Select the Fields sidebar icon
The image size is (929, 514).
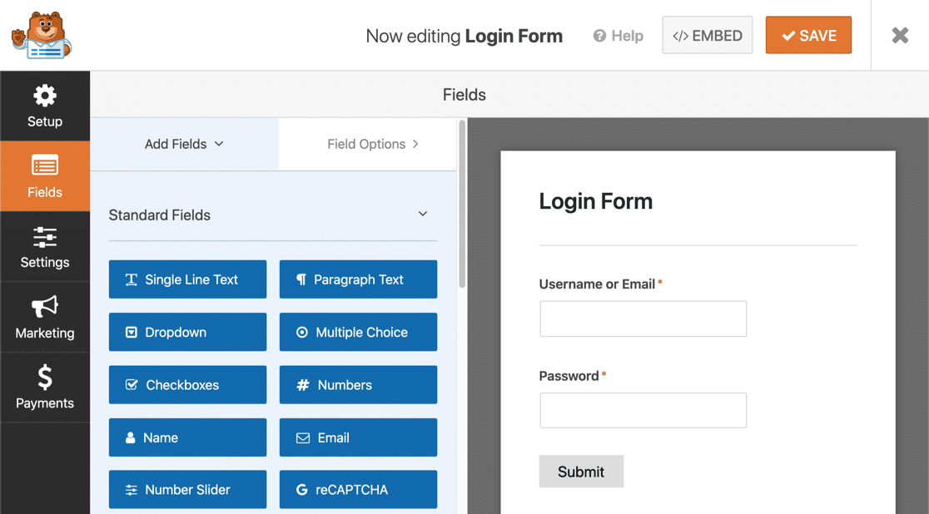coord(45,176)
